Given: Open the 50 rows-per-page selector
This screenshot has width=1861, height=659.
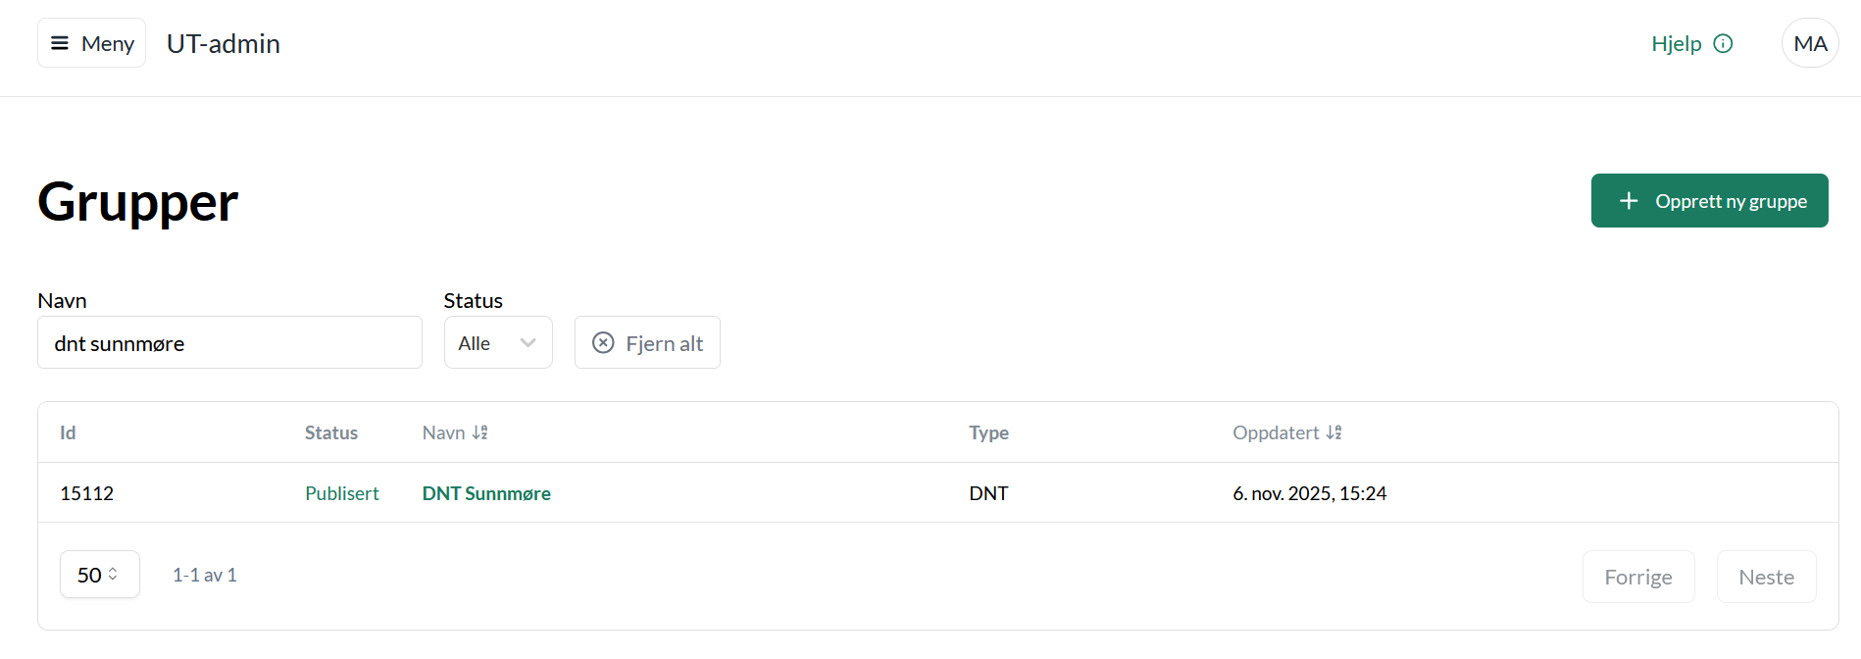Looking at the screenshot, I should [99, 575].
